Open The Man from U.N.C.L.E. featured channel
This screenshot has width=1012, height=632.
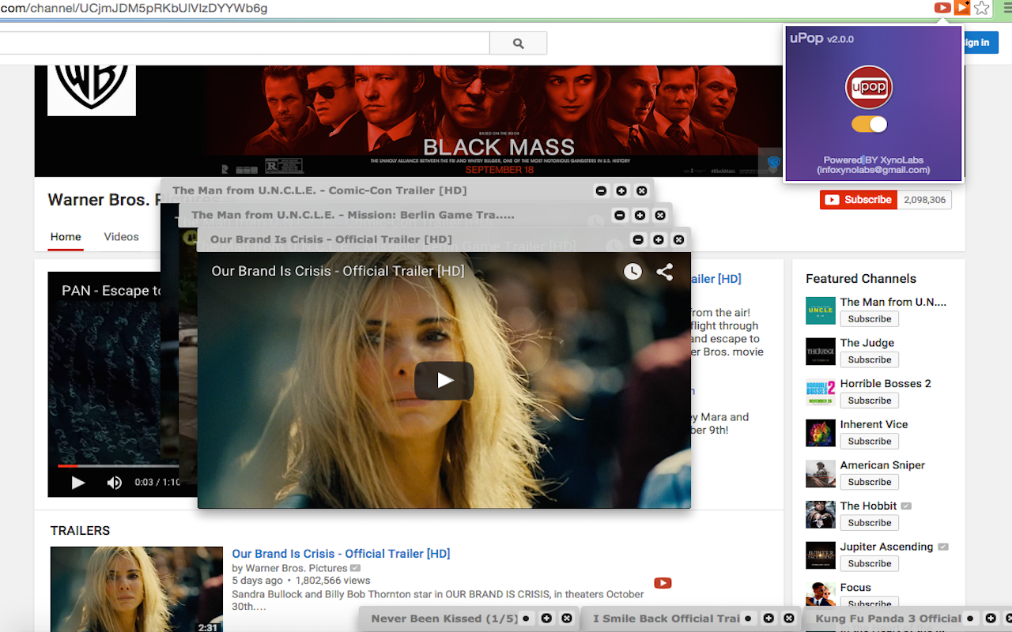click(893, 302)
